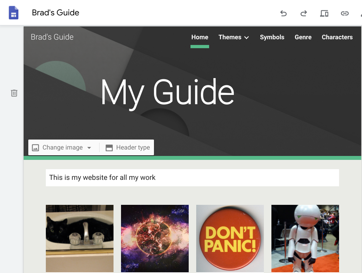Navigate to the Genre page

click(x=303, y=37)
